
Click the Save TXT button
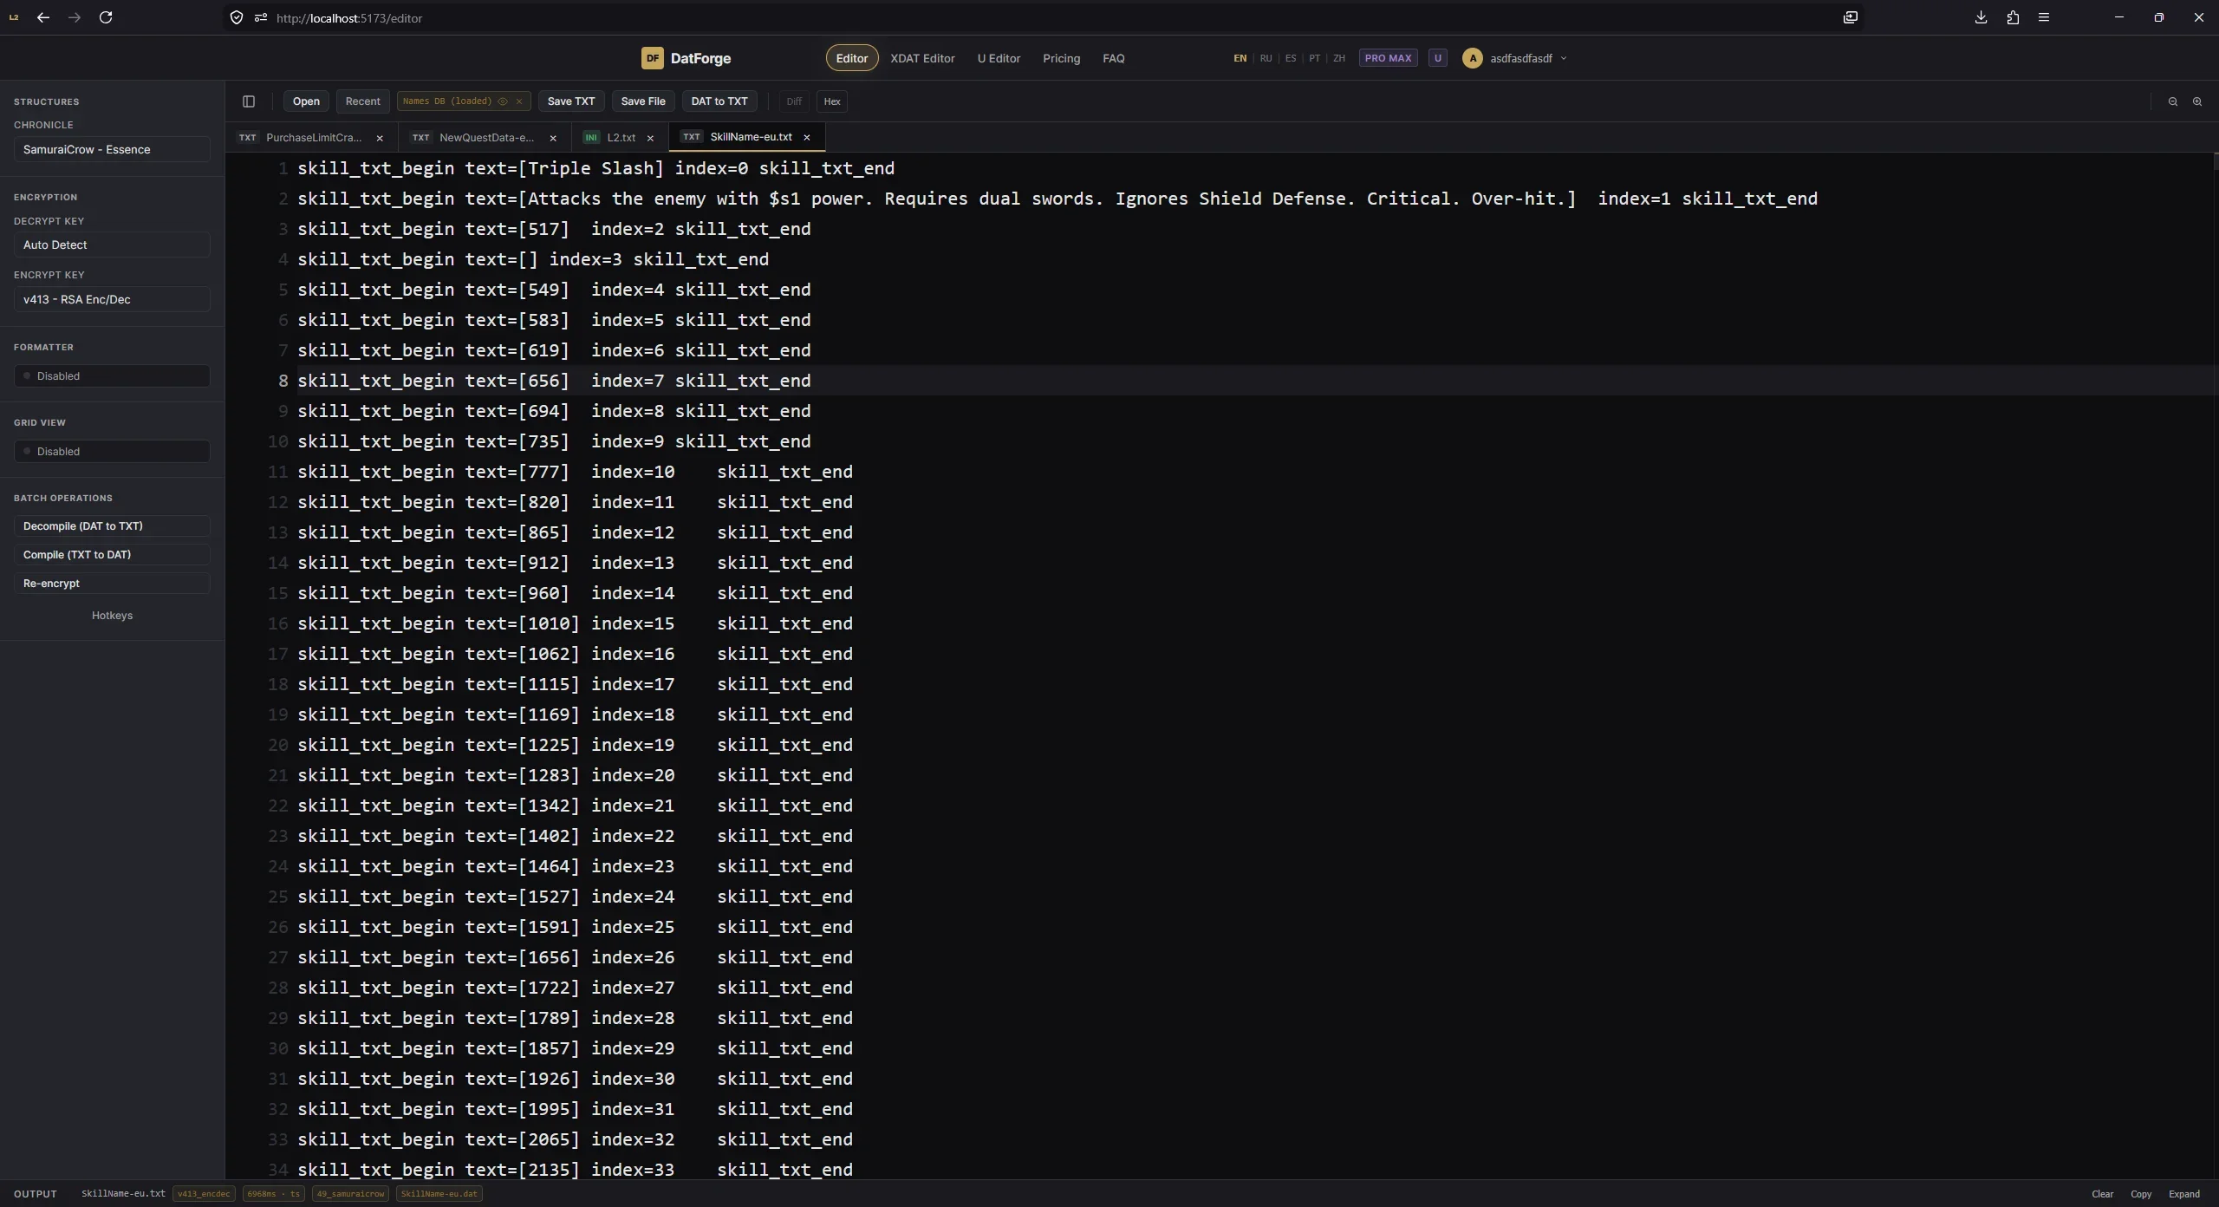[x=571, y=101]
